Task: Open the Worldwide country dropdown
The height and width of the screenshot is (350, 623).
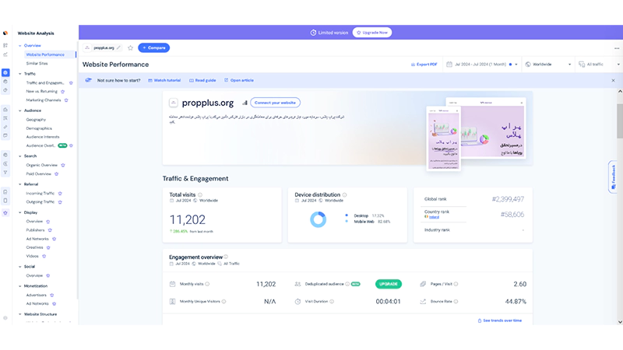Action: point(548,65)
